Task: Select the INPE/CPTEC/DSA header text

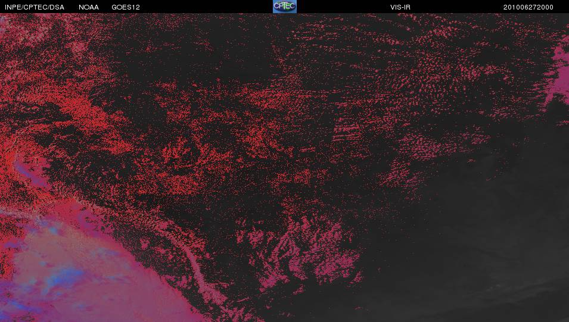Action: coord(35,7)
